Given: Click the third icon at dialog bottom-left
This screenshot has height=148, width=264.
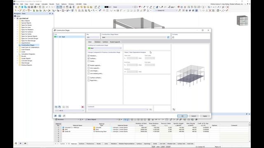Looking at the screenshot, I should [x=64, y=116].
